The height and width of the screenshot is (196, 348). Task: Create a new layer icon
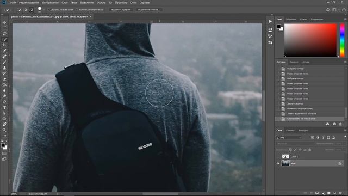334,193
